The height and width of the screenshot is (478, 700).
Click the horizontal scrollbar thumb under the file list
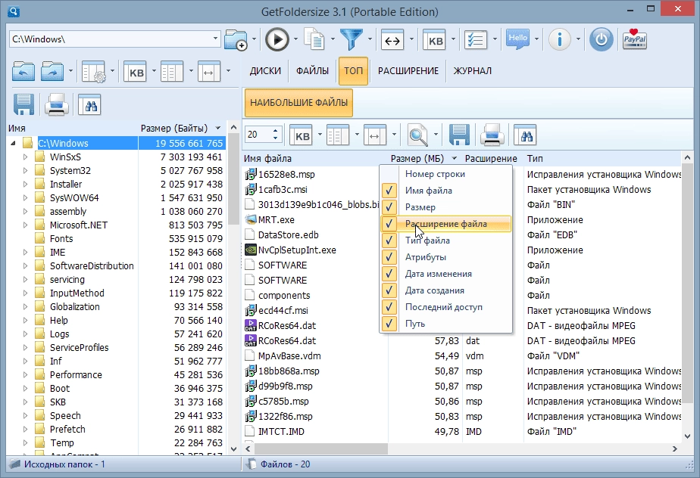(x=321, y=449)
